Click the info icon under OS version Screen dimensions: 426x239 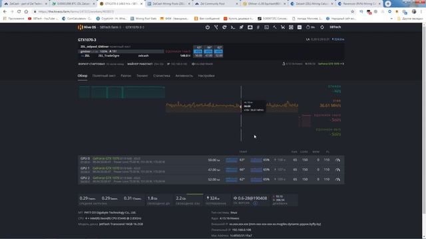click(256, 203)
